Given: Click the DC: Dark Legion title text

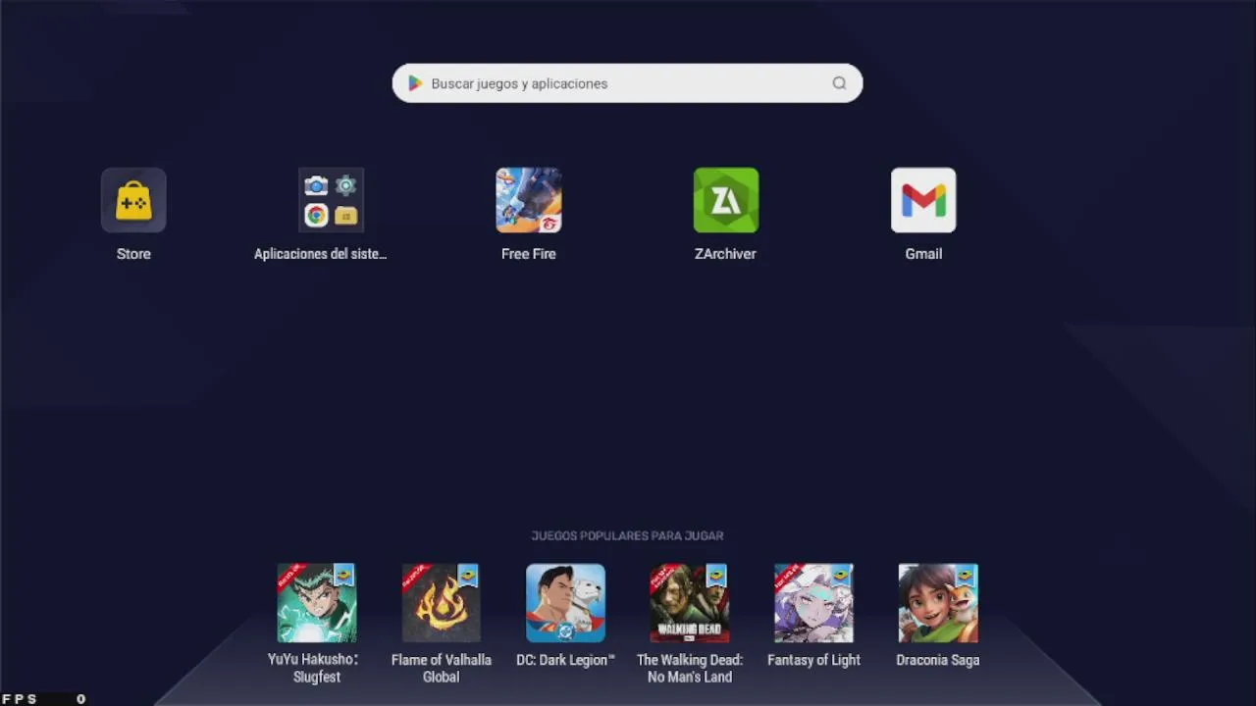Looking at the screenshot, I should pyautogui.click(x=565, y=660).
